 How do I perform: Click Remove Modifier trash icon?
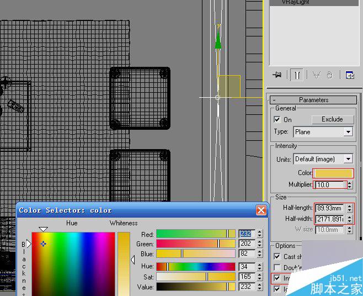(x=330, y=75)
